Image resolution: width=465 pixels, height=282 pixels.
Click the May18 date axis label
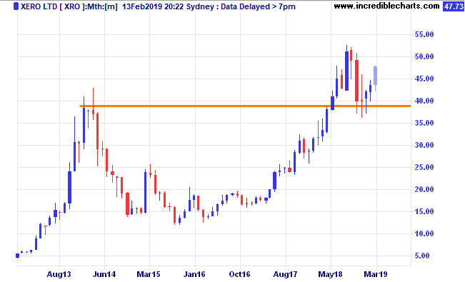331,274
